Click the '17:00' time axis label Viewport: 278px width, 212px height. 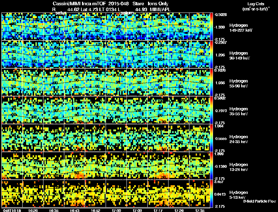coord(116,210)
